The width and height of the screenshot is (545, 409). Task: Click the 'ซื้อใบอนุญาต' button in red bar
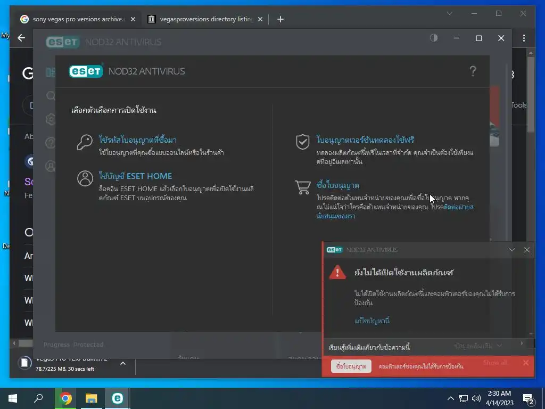click(351, 366)
